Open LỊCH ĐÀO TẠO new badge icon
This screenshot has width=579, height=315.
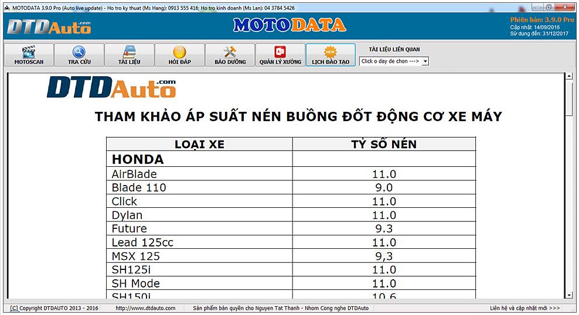(x=331, y=52)
